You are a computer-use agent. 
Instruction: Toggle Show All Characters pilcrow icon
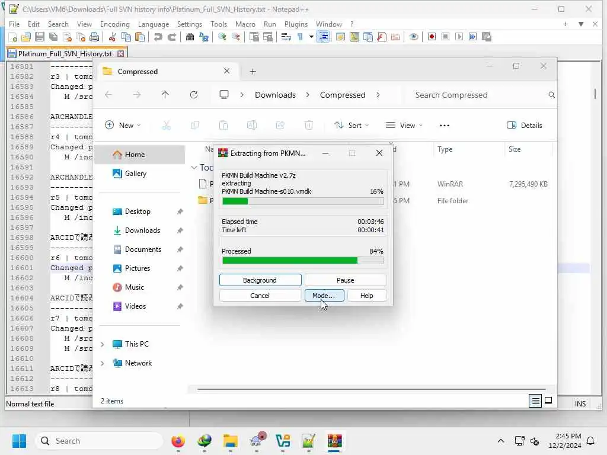pos(299,37)
